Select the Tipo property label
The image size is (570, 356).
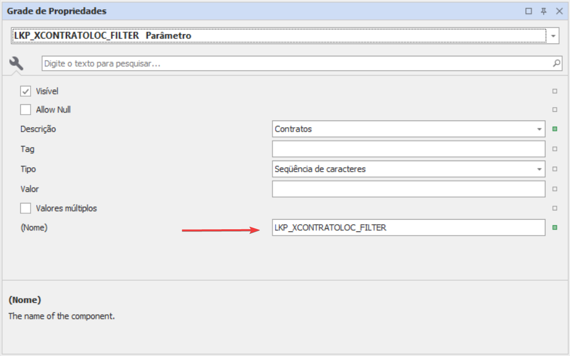coord(28,169)
